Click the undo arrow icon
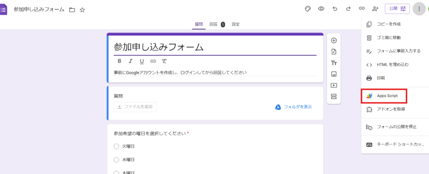Image resolution: width=429 pixels, height=174 pixels. coord(335,9)
